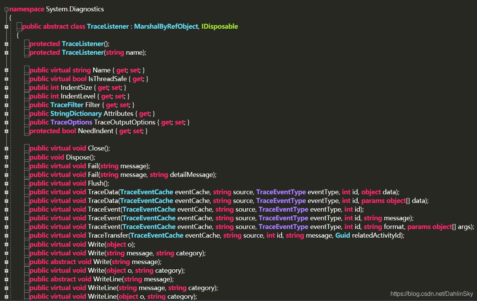477x301 pixels.
Task: Expand margin plus for abstract Write(string message)
Action: (x=6, y=262)
